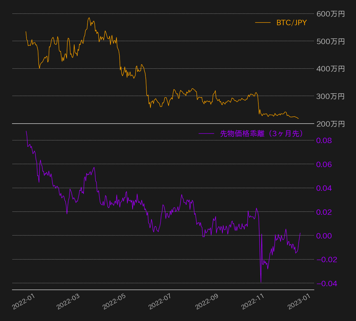
Task: Click the 0.00 y-axis tick label
Action: point(324,236)
